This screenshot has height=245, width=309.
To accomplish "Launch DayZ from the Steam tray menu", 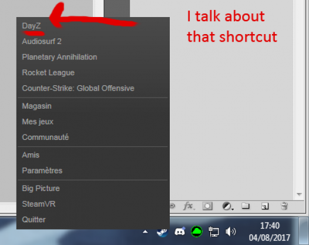I will [x=32, y=26].
